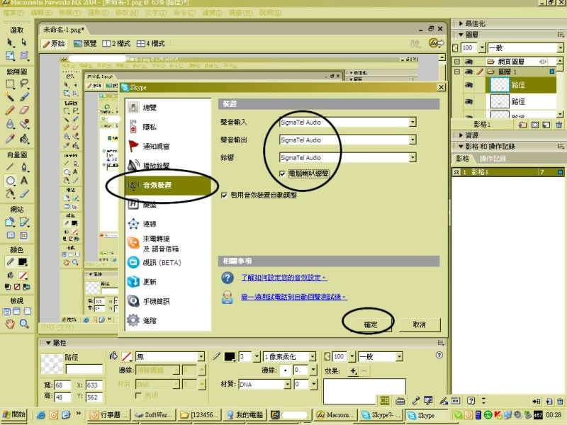
Task: Select the Brush tool
Action: (x=24, y=97)
